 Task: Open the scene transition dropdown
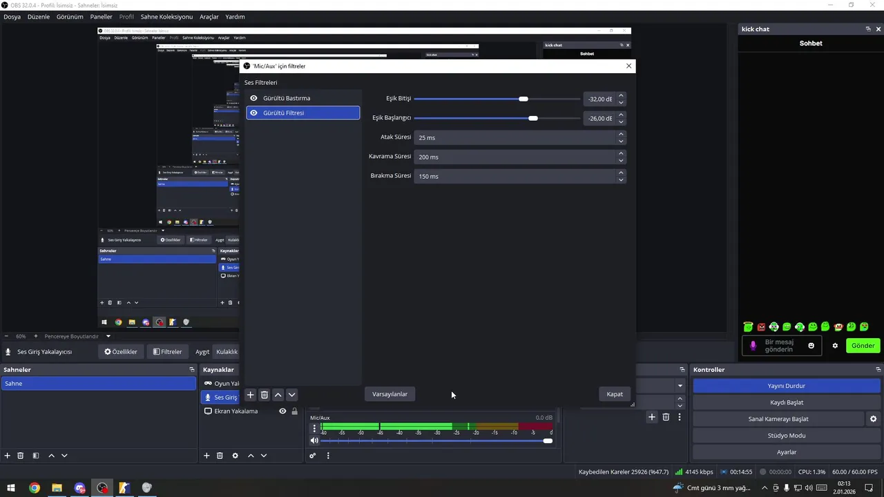click(x=680, y=386)
